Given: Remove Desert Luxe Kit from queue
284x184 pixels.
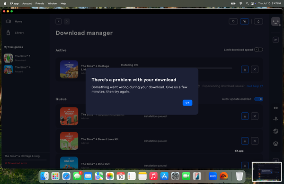Looking at the screenshot, I should coord(255,141).
